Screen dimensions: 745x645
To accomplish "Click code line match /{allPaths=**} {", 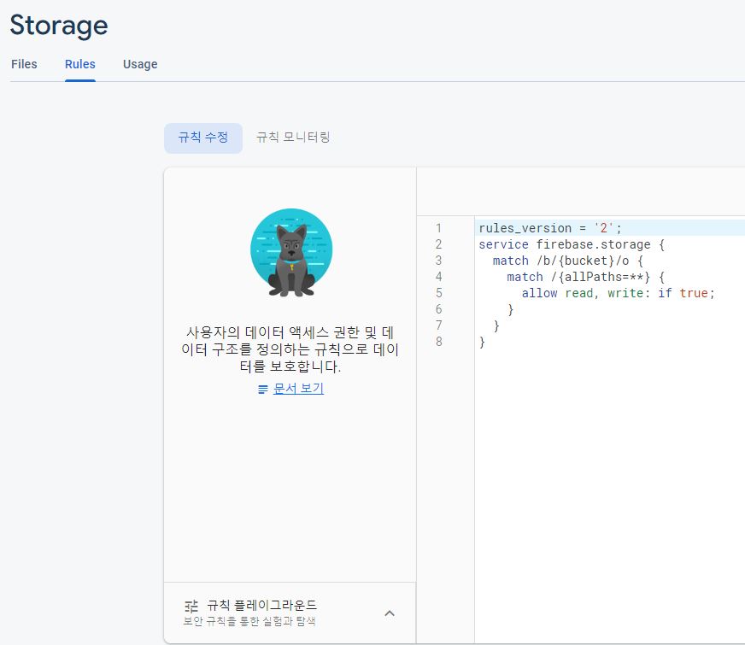I will tap(586, 277).
